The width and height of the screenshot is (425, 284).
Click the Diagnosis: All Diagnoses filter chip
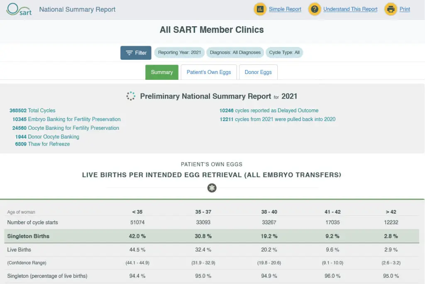pyautogui.click(x=235, y=52)
